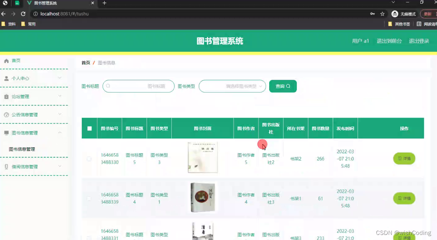Click the browser refresh icon
This screenshot has width=437, height=240.
[x=23, y=13]
